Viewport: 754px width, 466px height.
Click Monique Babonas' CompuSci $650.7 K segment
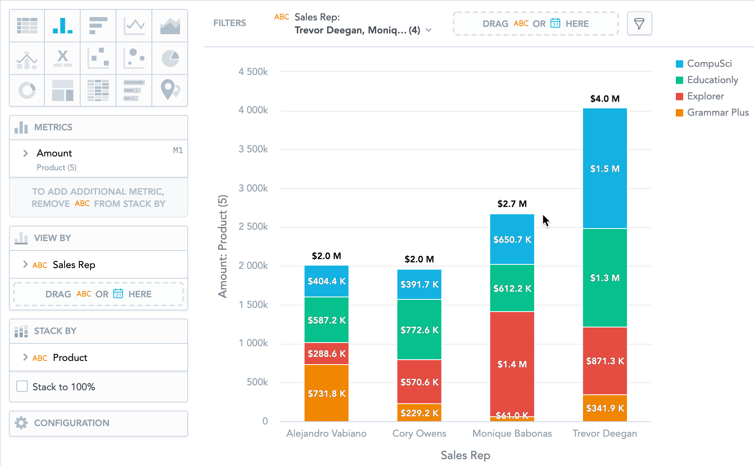click(x=512, y=240)
